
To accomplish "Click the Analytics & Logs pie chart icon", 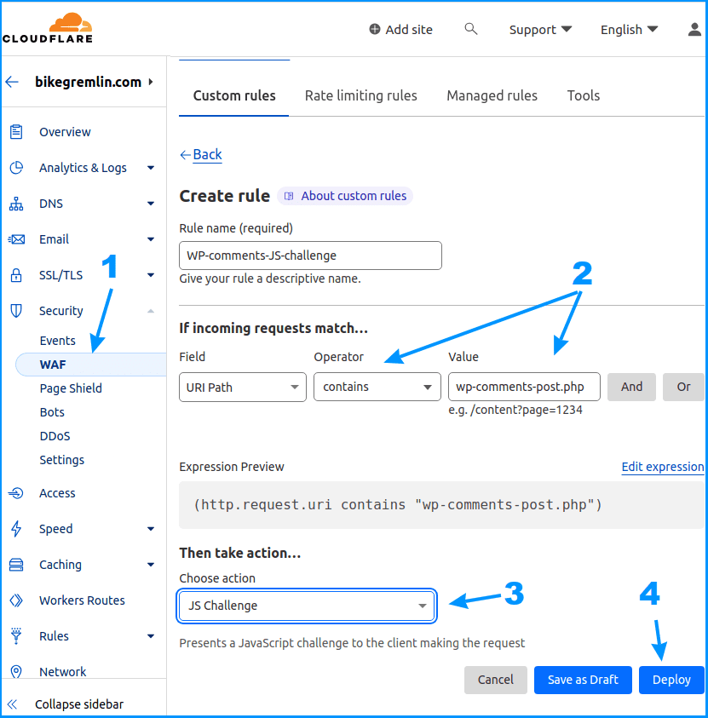I will pos(16,168).
